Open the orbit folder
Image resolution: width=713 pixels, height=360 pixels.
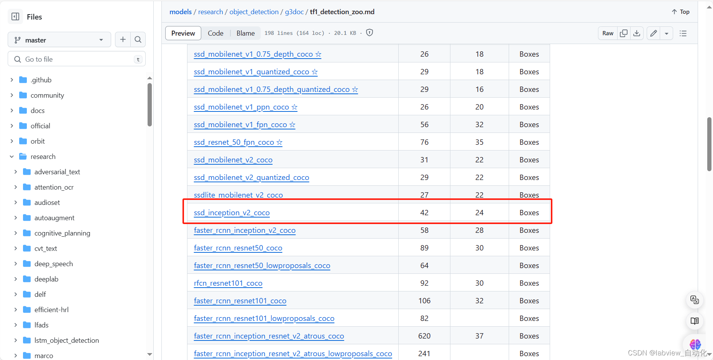click(38, 141)
